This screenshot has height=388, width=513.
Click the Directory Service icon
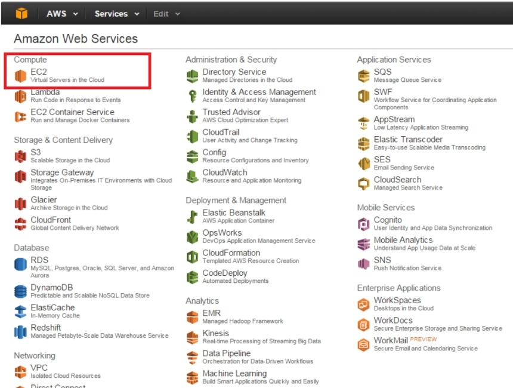point(192,76)
